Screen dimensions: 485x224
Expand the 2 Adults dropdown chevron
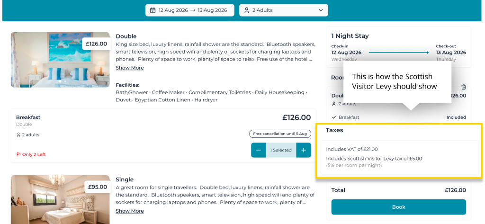click(x=321, y=10)
